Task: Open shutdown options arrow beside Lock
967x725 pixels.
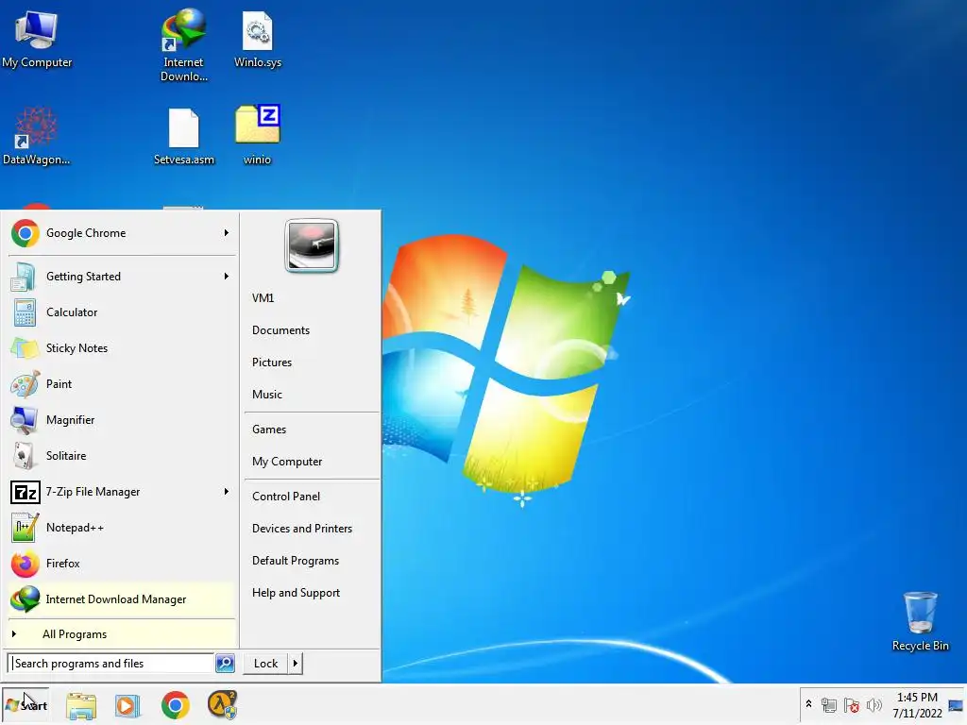Action: tap(296, 664)
